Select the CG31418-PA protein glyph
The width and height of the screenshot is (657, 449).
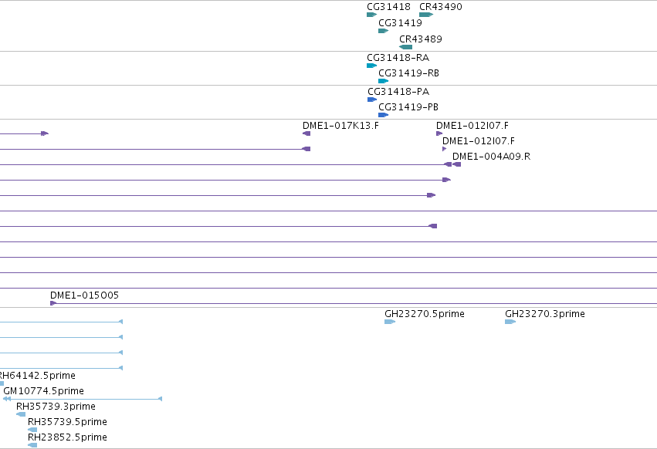click(372, 100)
